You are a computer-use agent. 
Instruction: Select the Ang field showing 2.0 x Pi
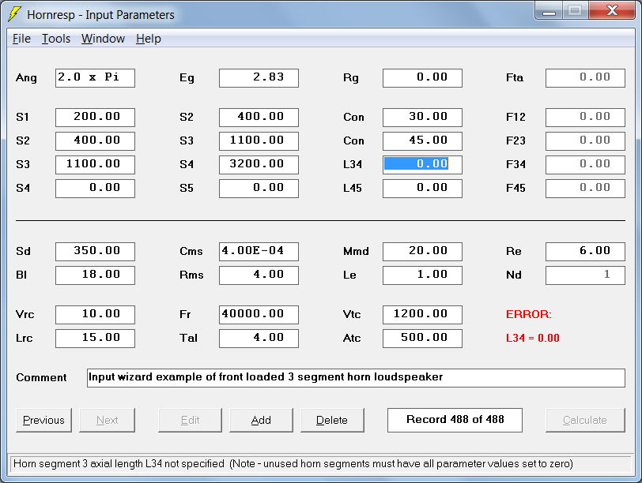click(95, 77)
